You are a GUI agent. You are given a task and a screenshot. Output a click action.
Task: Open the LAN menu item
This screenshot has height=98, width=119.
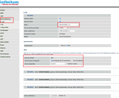[2, 16]
